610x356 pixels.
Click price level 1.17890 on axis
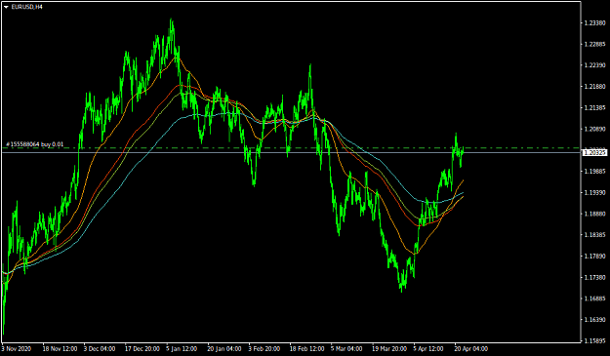tap(595, 257)
